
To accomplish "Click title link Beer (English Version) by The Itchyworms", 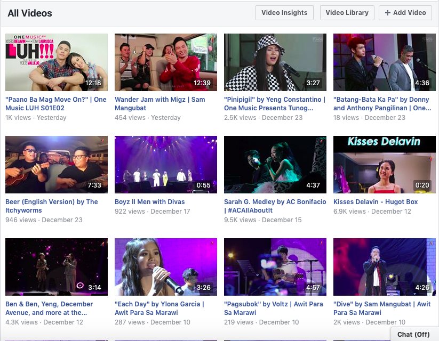I will [52, 206].
